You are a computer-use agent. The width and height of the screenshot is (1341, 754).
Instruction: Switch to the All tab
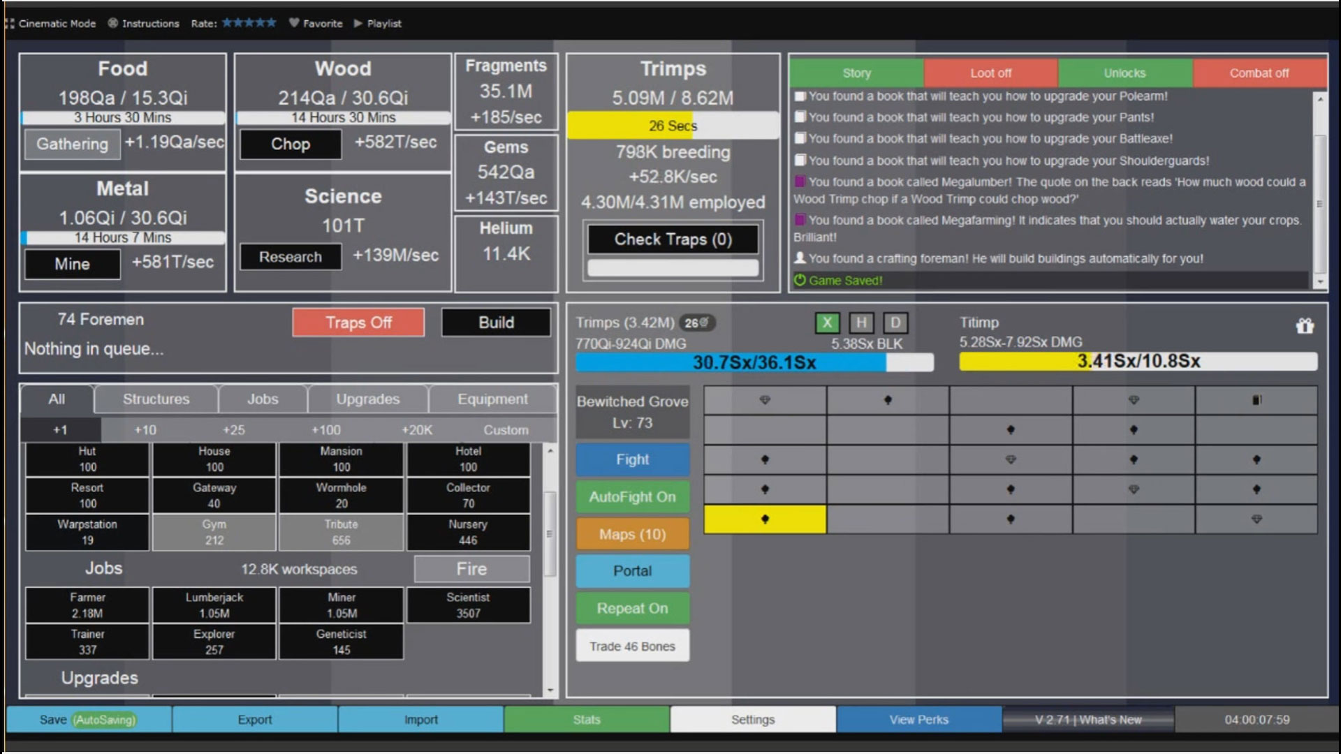[57, 399]
